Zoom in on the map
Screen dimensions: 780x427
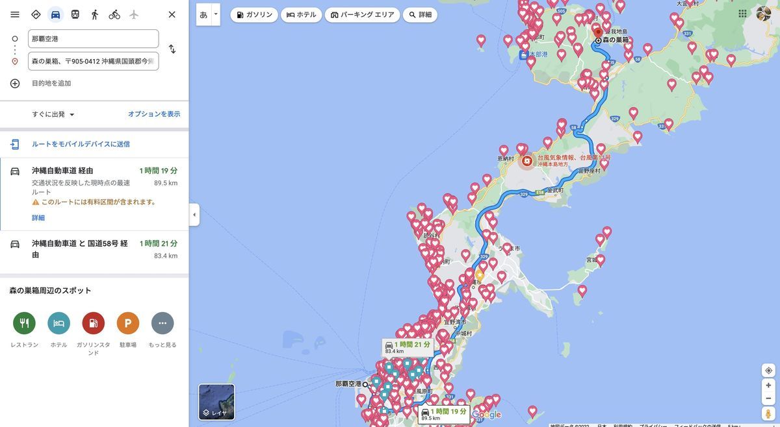768,385
